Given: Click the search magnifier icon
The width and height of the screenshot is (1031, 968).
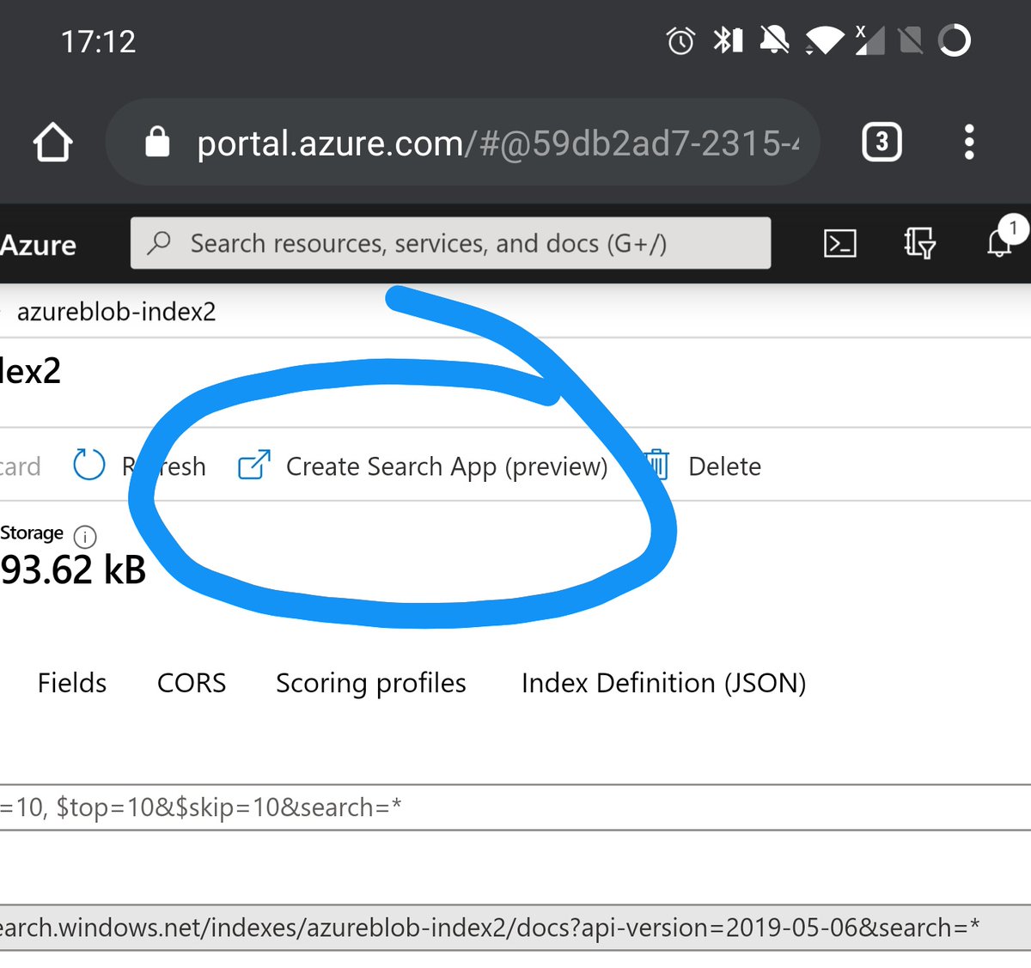Looking at the screenshot, I should [x=159, y=243].
